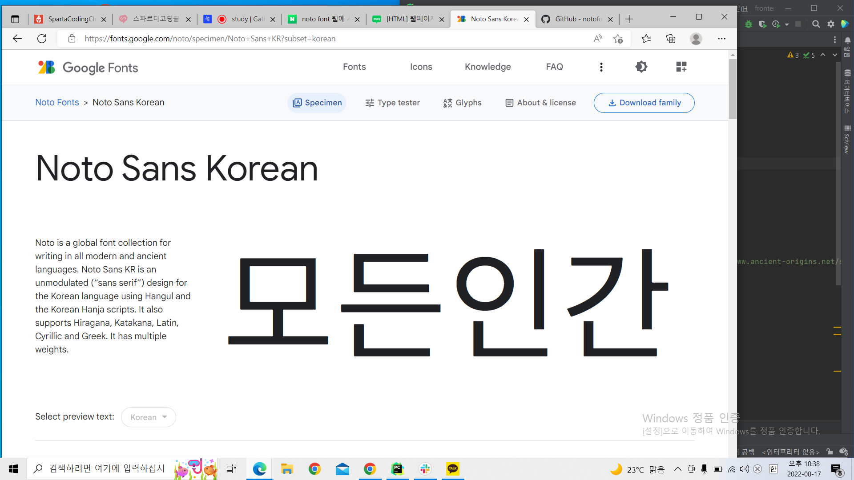Open the Google Fonts three-dot menu
This screenshot has height=480, width=854.
(x=601, y=67)
